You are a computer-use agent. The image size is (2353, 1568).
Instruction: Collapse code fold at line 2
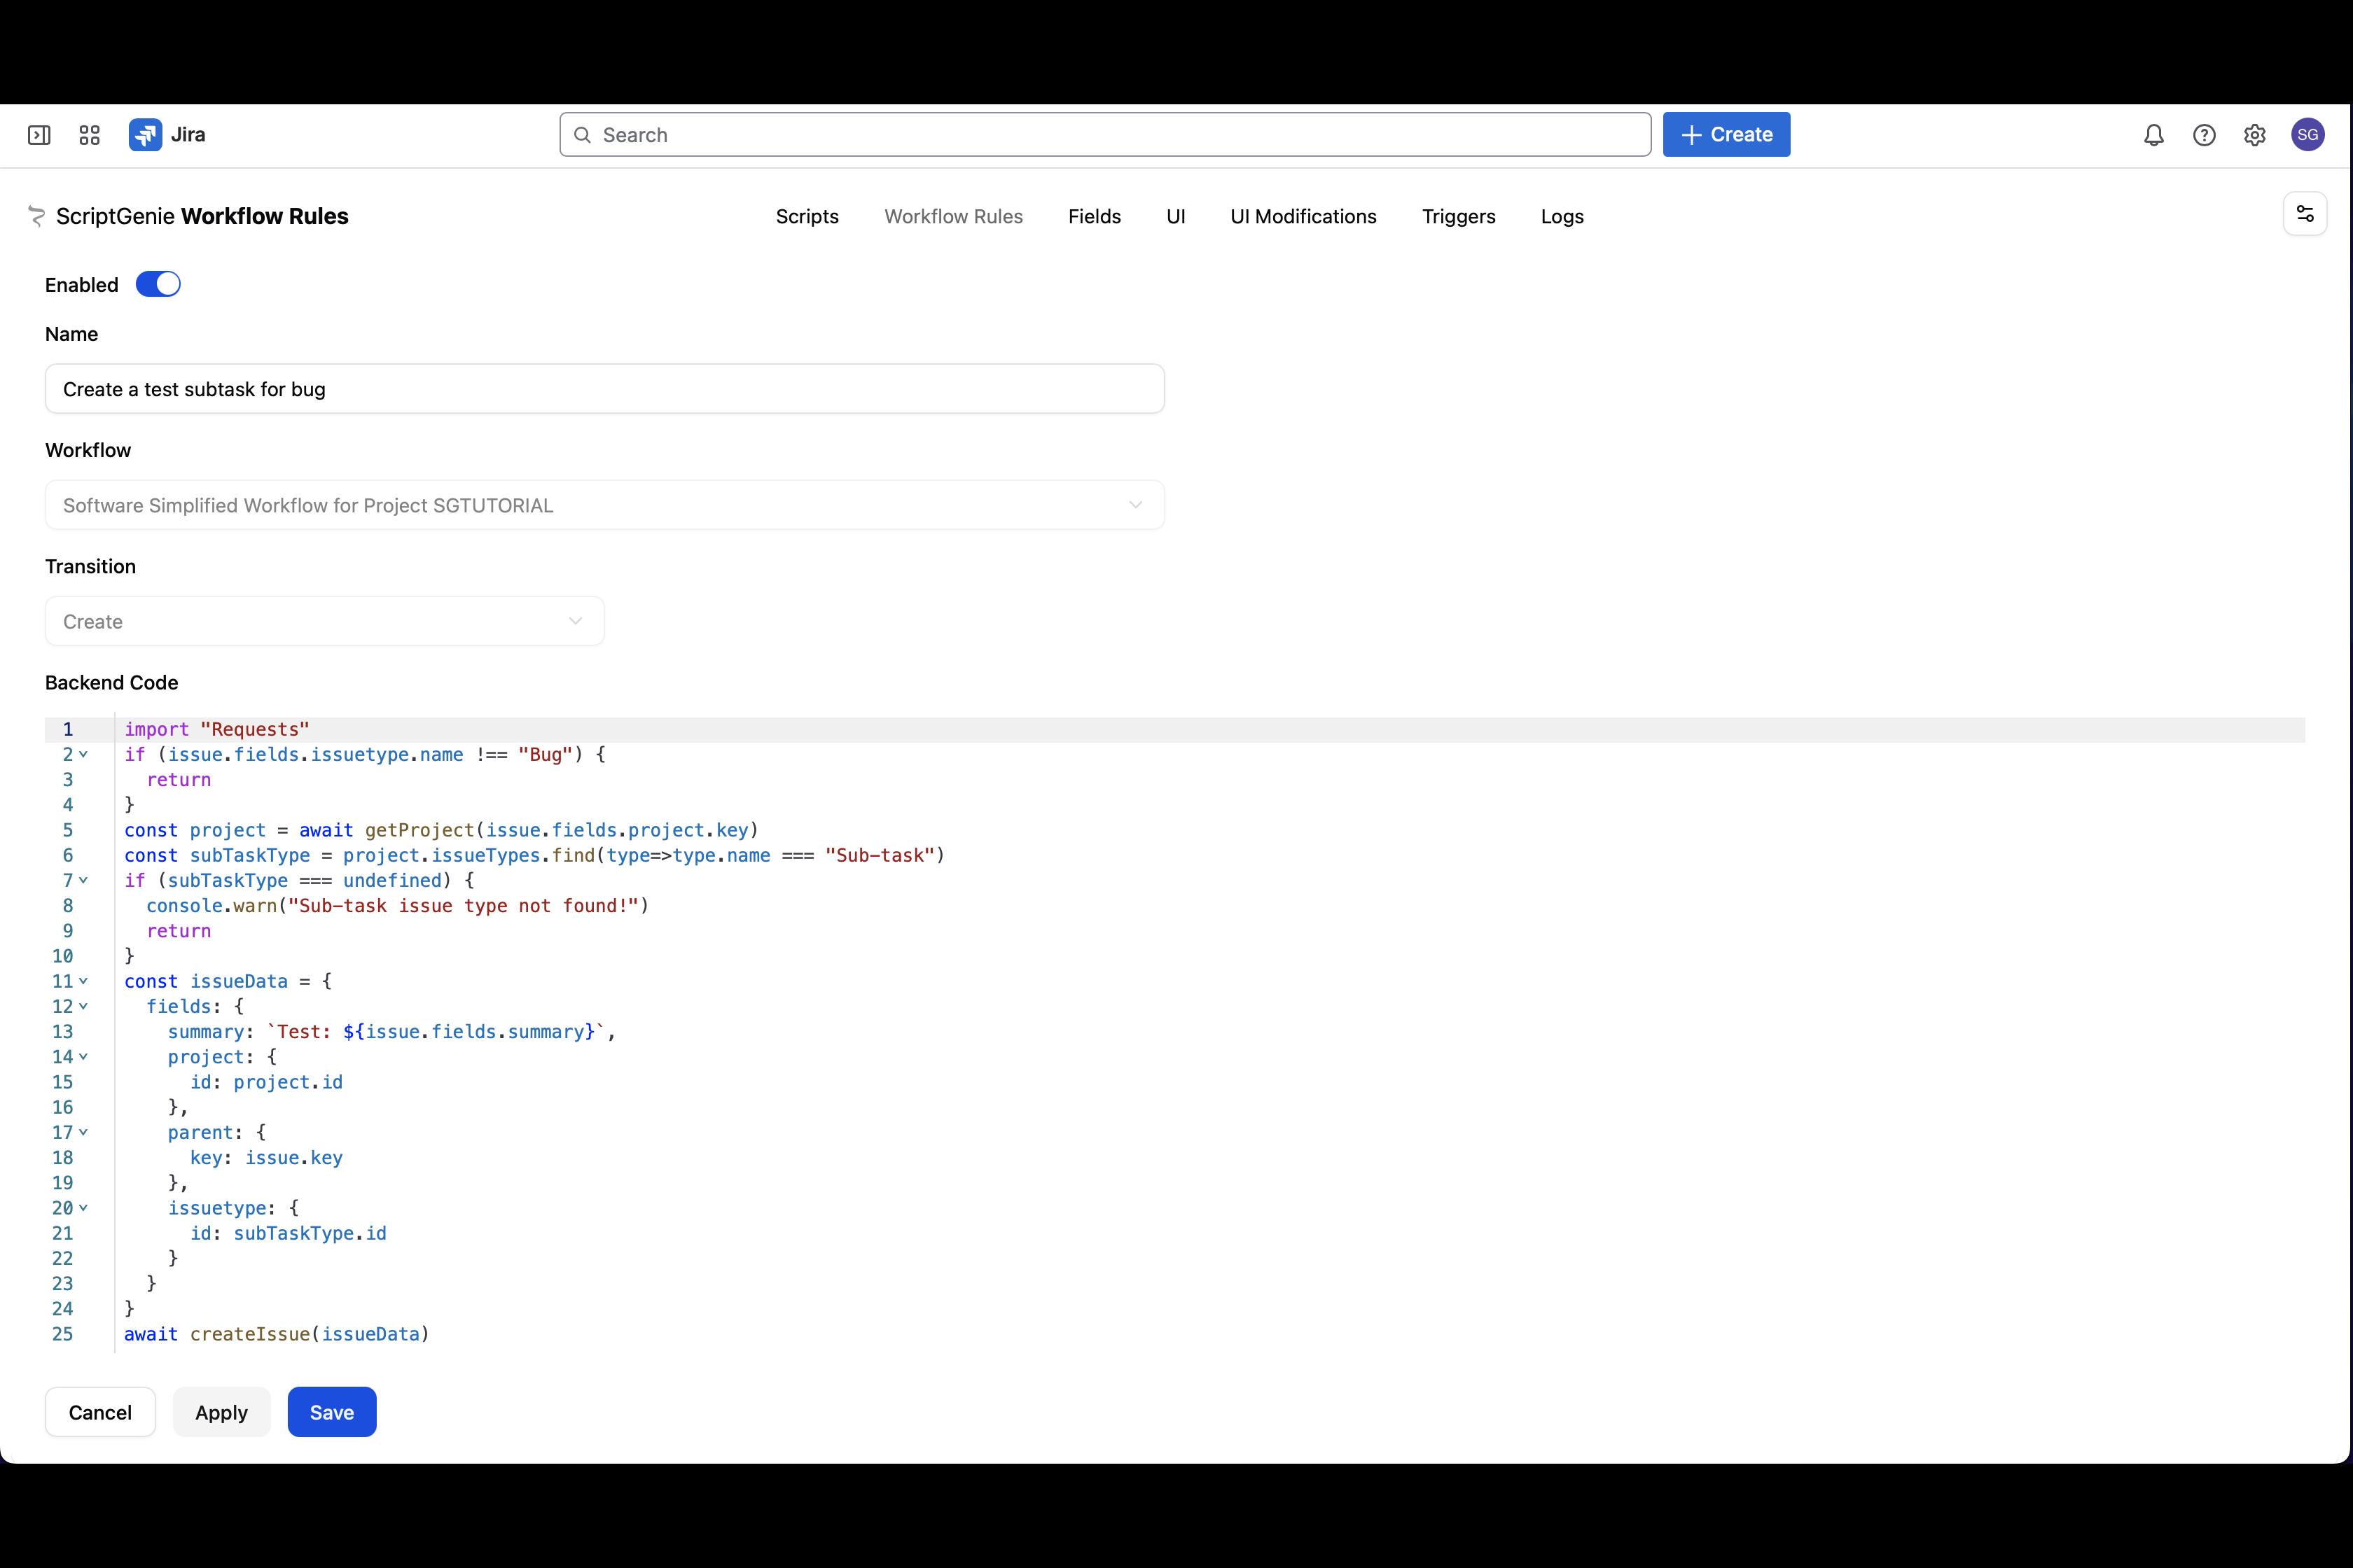(x=83, y=754)
